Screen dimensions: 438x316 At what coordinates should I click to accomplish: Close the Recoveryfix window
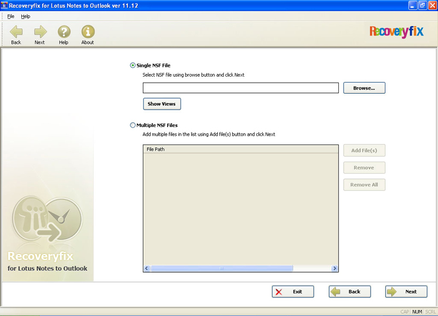(433, 5)
